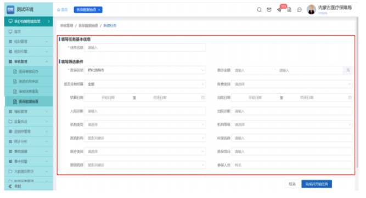The height and width of the screenshot is (198, 366).
Task: Click 医保数据抽查 in the breadcrumb
Action: pos(88,26)
